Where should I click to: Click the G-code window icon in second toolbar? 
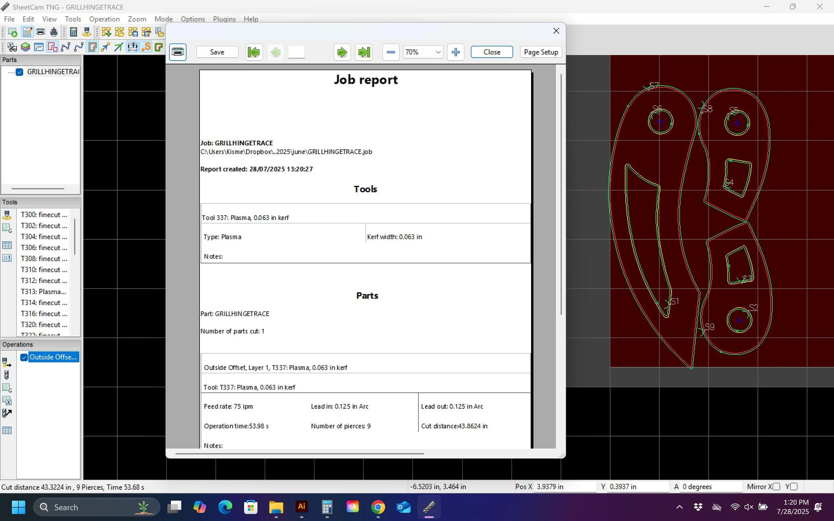[39, 47]
